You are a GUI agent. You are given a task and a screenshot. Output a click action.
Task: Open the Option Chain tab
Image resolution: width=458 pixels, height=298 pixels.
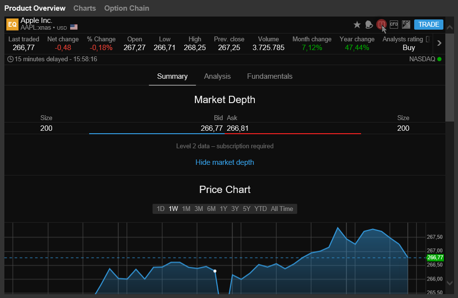click(x=127, y=8)
